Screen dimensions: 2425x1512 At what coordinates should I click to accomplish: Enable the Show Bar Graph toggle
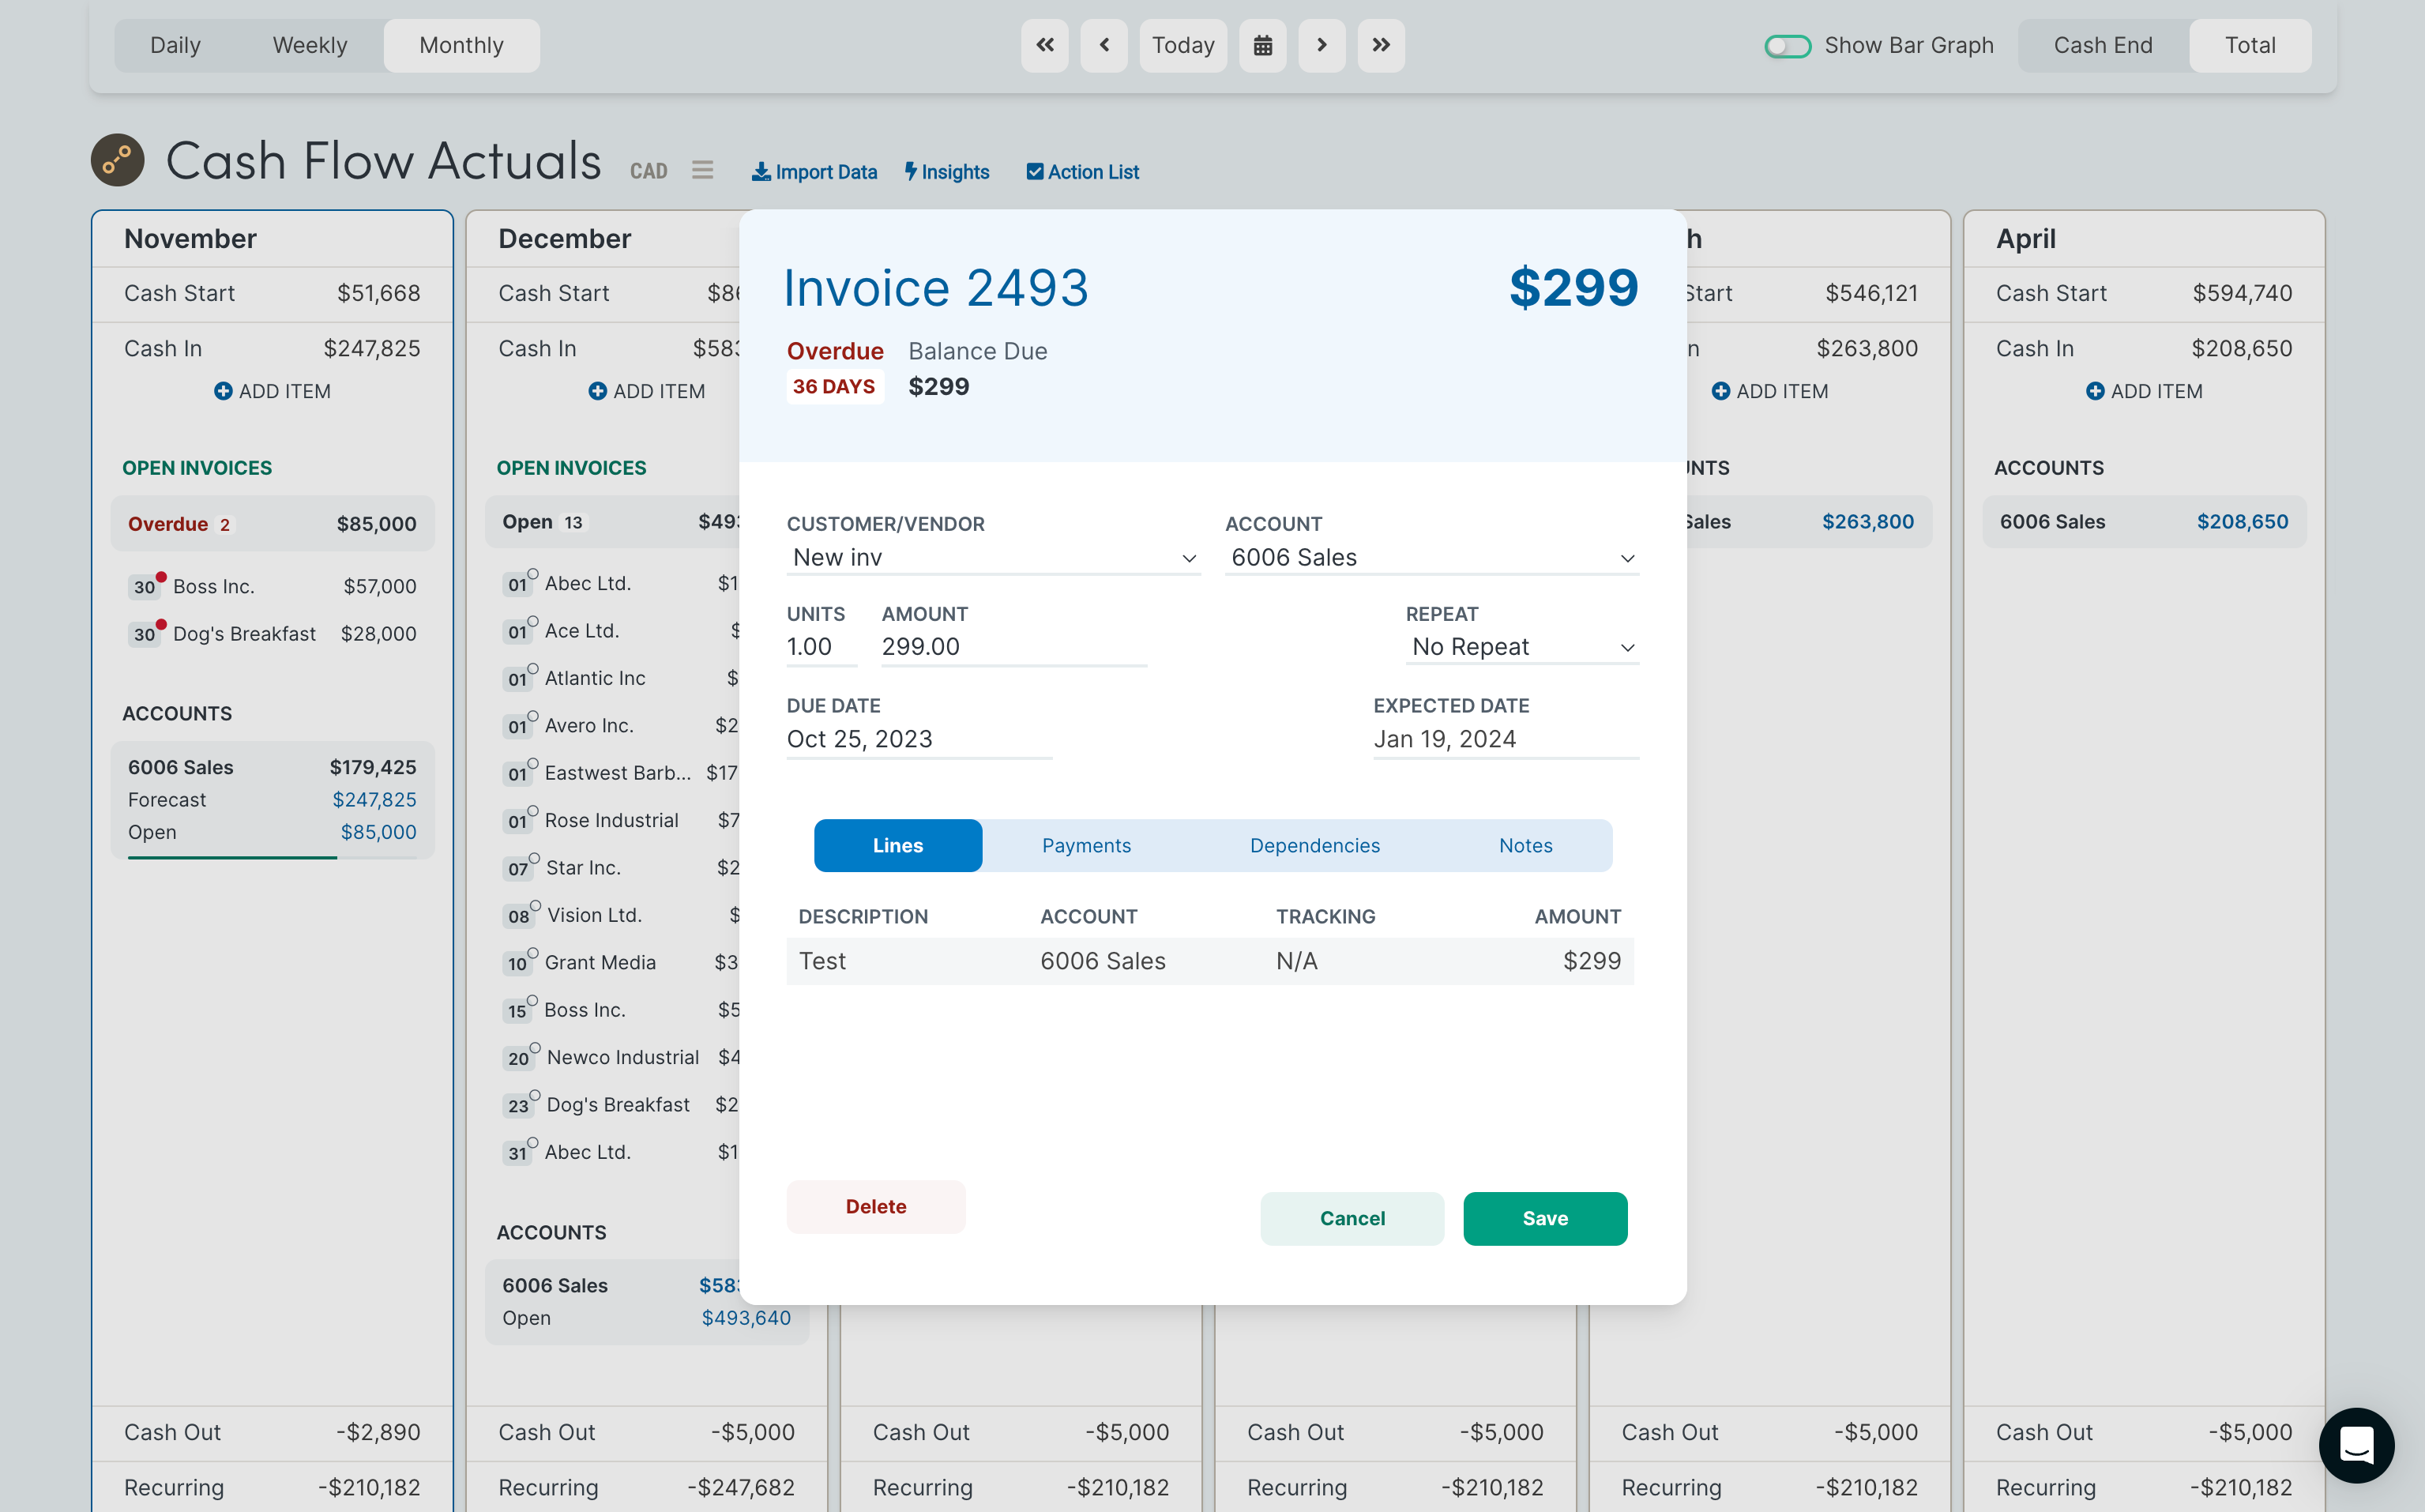pyautogui.click(x=1788, y=46)
